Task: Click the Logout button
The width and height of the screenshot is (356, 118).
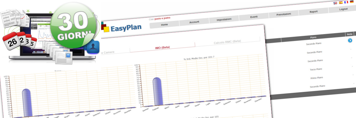Action: click(x=343, y=9)
